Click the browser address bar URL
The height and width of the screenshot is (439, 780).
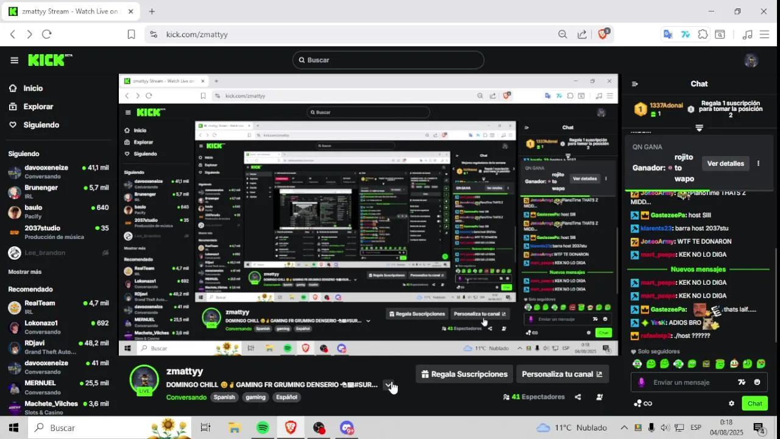(x=197, y=35)
